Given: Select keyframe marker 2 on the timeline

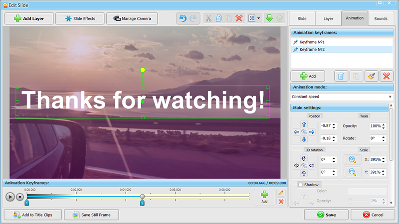Looking at the screenshot, I should pos(142,203).
